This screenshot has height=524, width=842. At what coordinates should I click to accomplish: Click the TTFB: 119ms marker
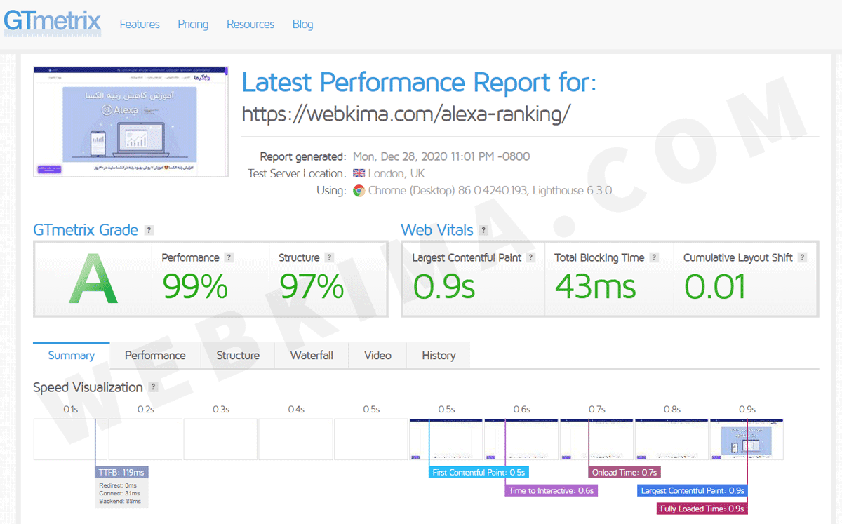pyautogui.click(x=122, y=473)
